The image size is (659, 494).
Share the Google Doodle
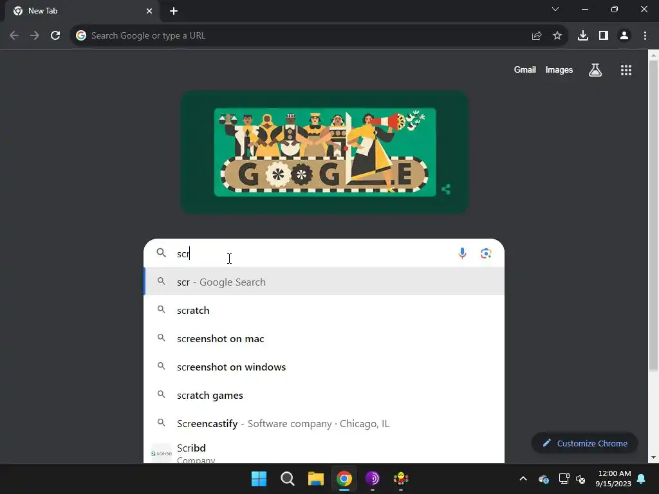pyautogui.click(x=446, y=190)
